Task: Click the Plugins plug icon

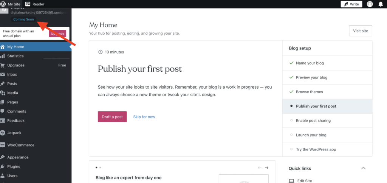Action: 3,166
